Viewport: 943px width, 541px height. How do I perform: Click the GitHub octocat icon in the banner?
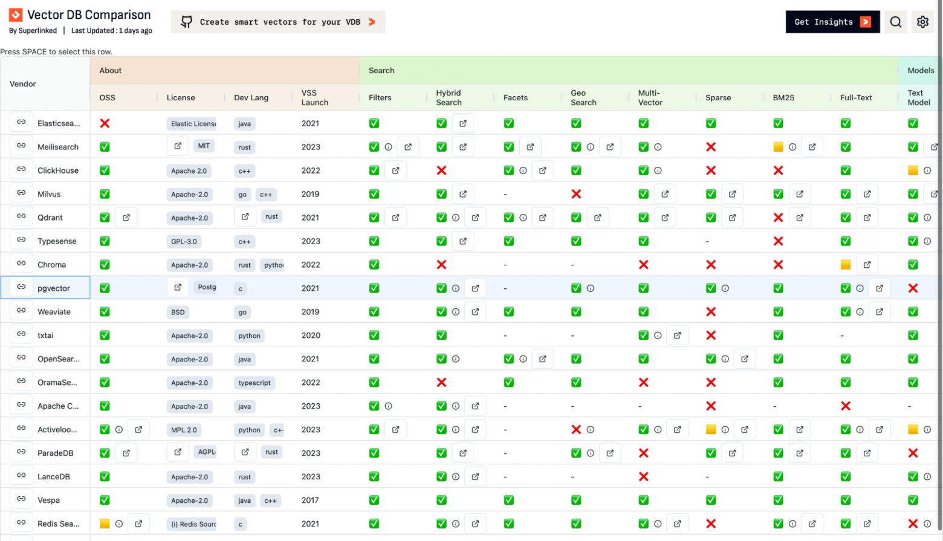pos(186,21)
